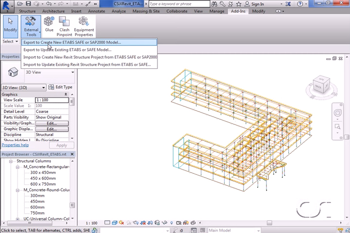
Task: Choose Import to Create New Revit Structure Project
Action: pos(89,57)
